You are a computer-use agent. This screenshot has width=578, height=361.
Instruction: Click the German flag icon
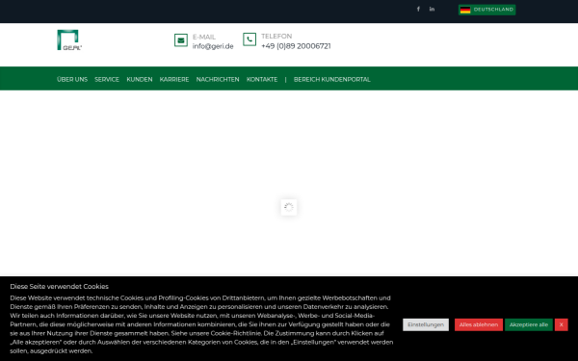465,10
